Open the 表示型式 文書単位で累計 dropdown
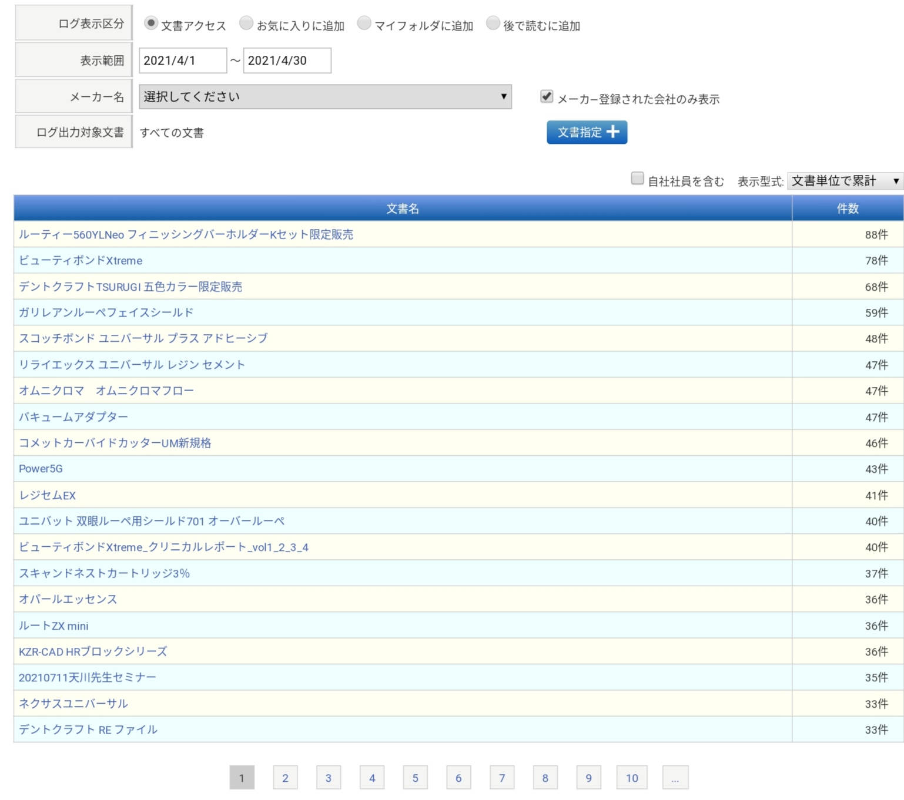Image resolution: width=904 pixels, height=800 pixels. pos(845,181)
